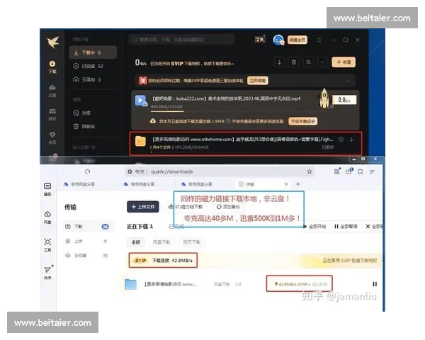Viewport: 425px width, 340px height.
Task: Click the resume download arrow on mkvhome task
Action: click(x=351, y=140)
